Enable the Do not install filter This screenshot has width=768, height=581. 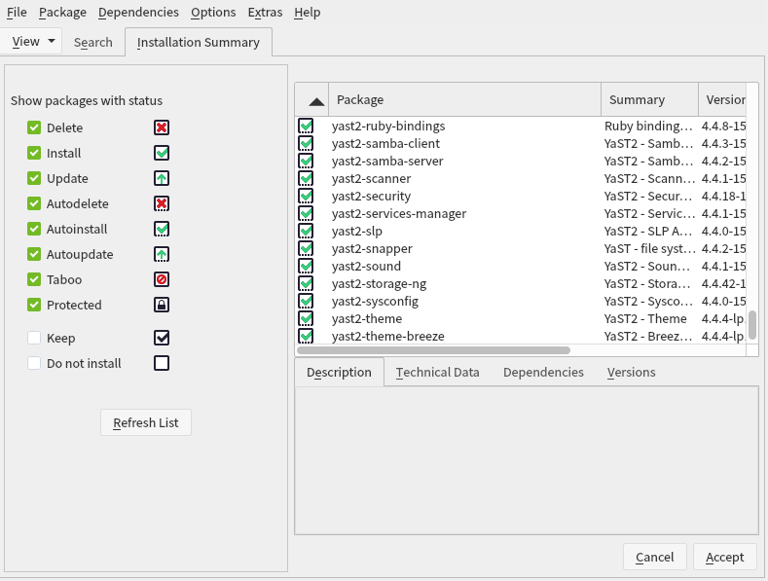point(34,363)
